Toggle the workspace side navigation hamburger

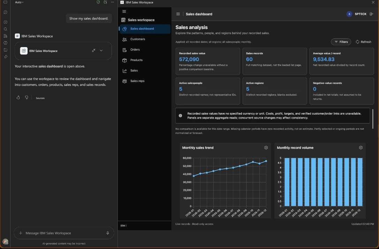click(124, 12)
